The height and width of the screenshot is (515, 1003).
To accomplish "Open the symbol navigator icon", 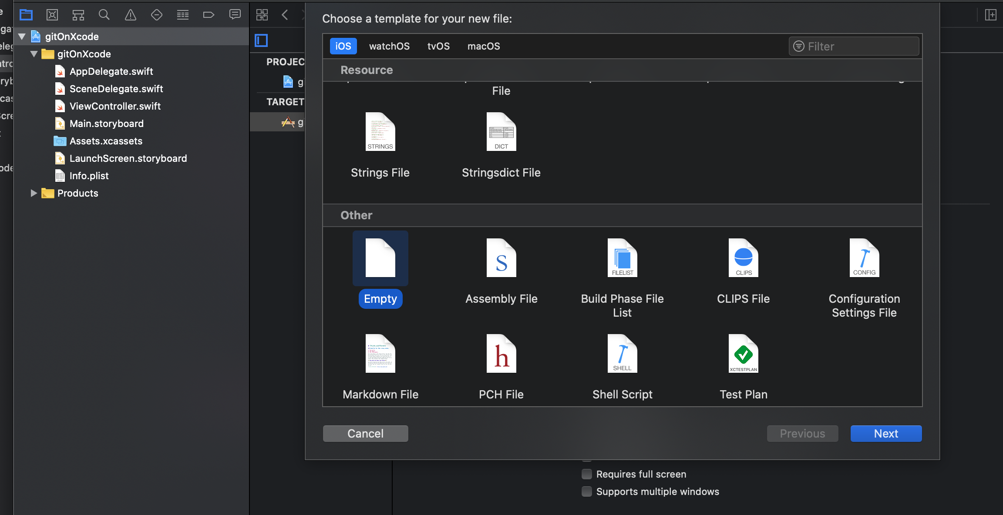I will (78, 15).
